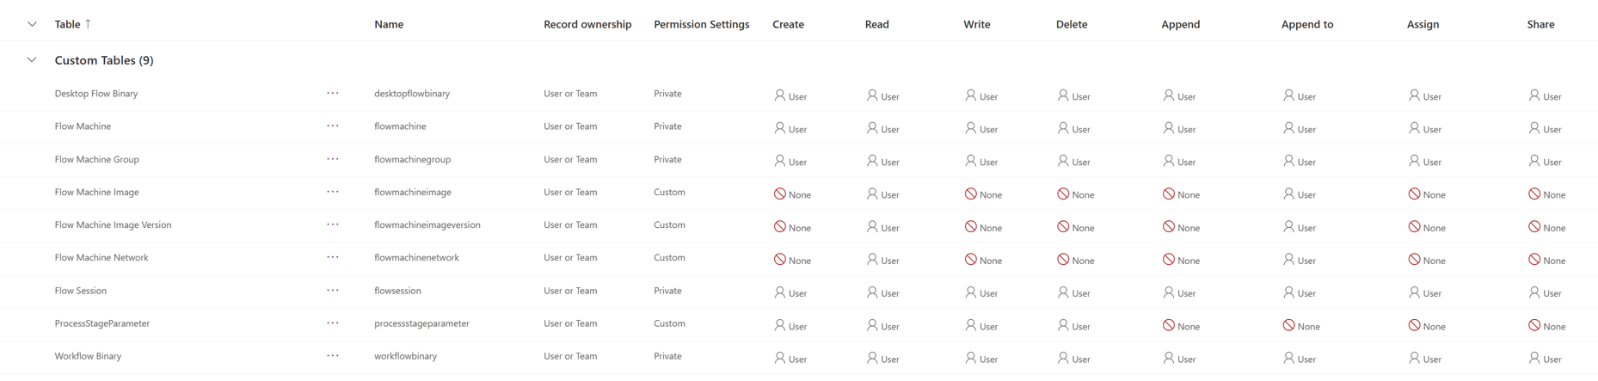Open more options for Flow Machine Network row
The height and width of the screenshot is (381, 1598).
tap(333, 258)
